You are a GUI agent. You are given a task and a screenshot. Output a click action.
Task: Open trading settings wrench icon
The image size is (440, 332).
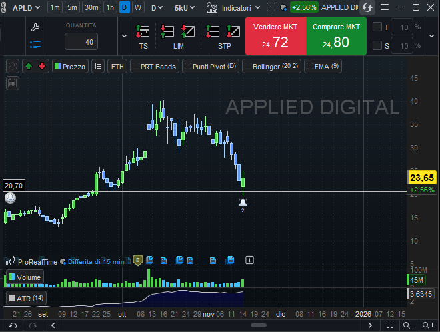36,27
